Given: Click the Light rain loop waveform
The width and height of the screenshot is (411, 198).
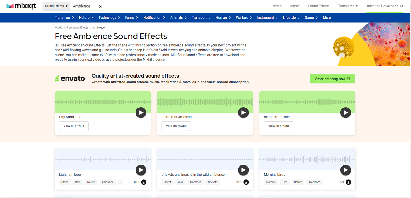Looking at the screenshot, I should 103,159.
